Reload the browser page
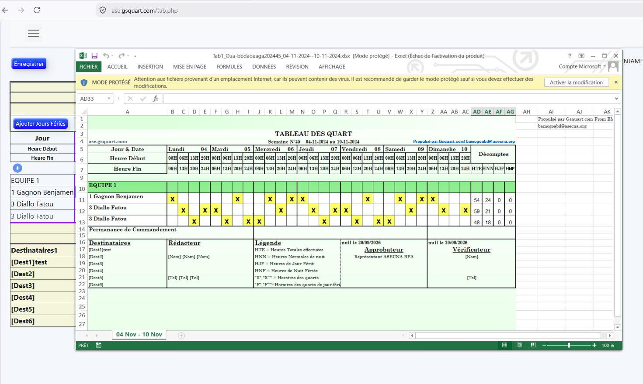Viewport: 643px width, 384px height. (x=37, y=10)
